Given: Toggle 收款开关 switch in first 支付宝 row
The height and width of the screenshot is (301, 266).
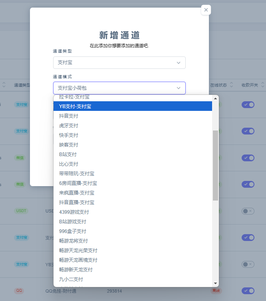Looking at the screenshot, I should coord(248,104).
